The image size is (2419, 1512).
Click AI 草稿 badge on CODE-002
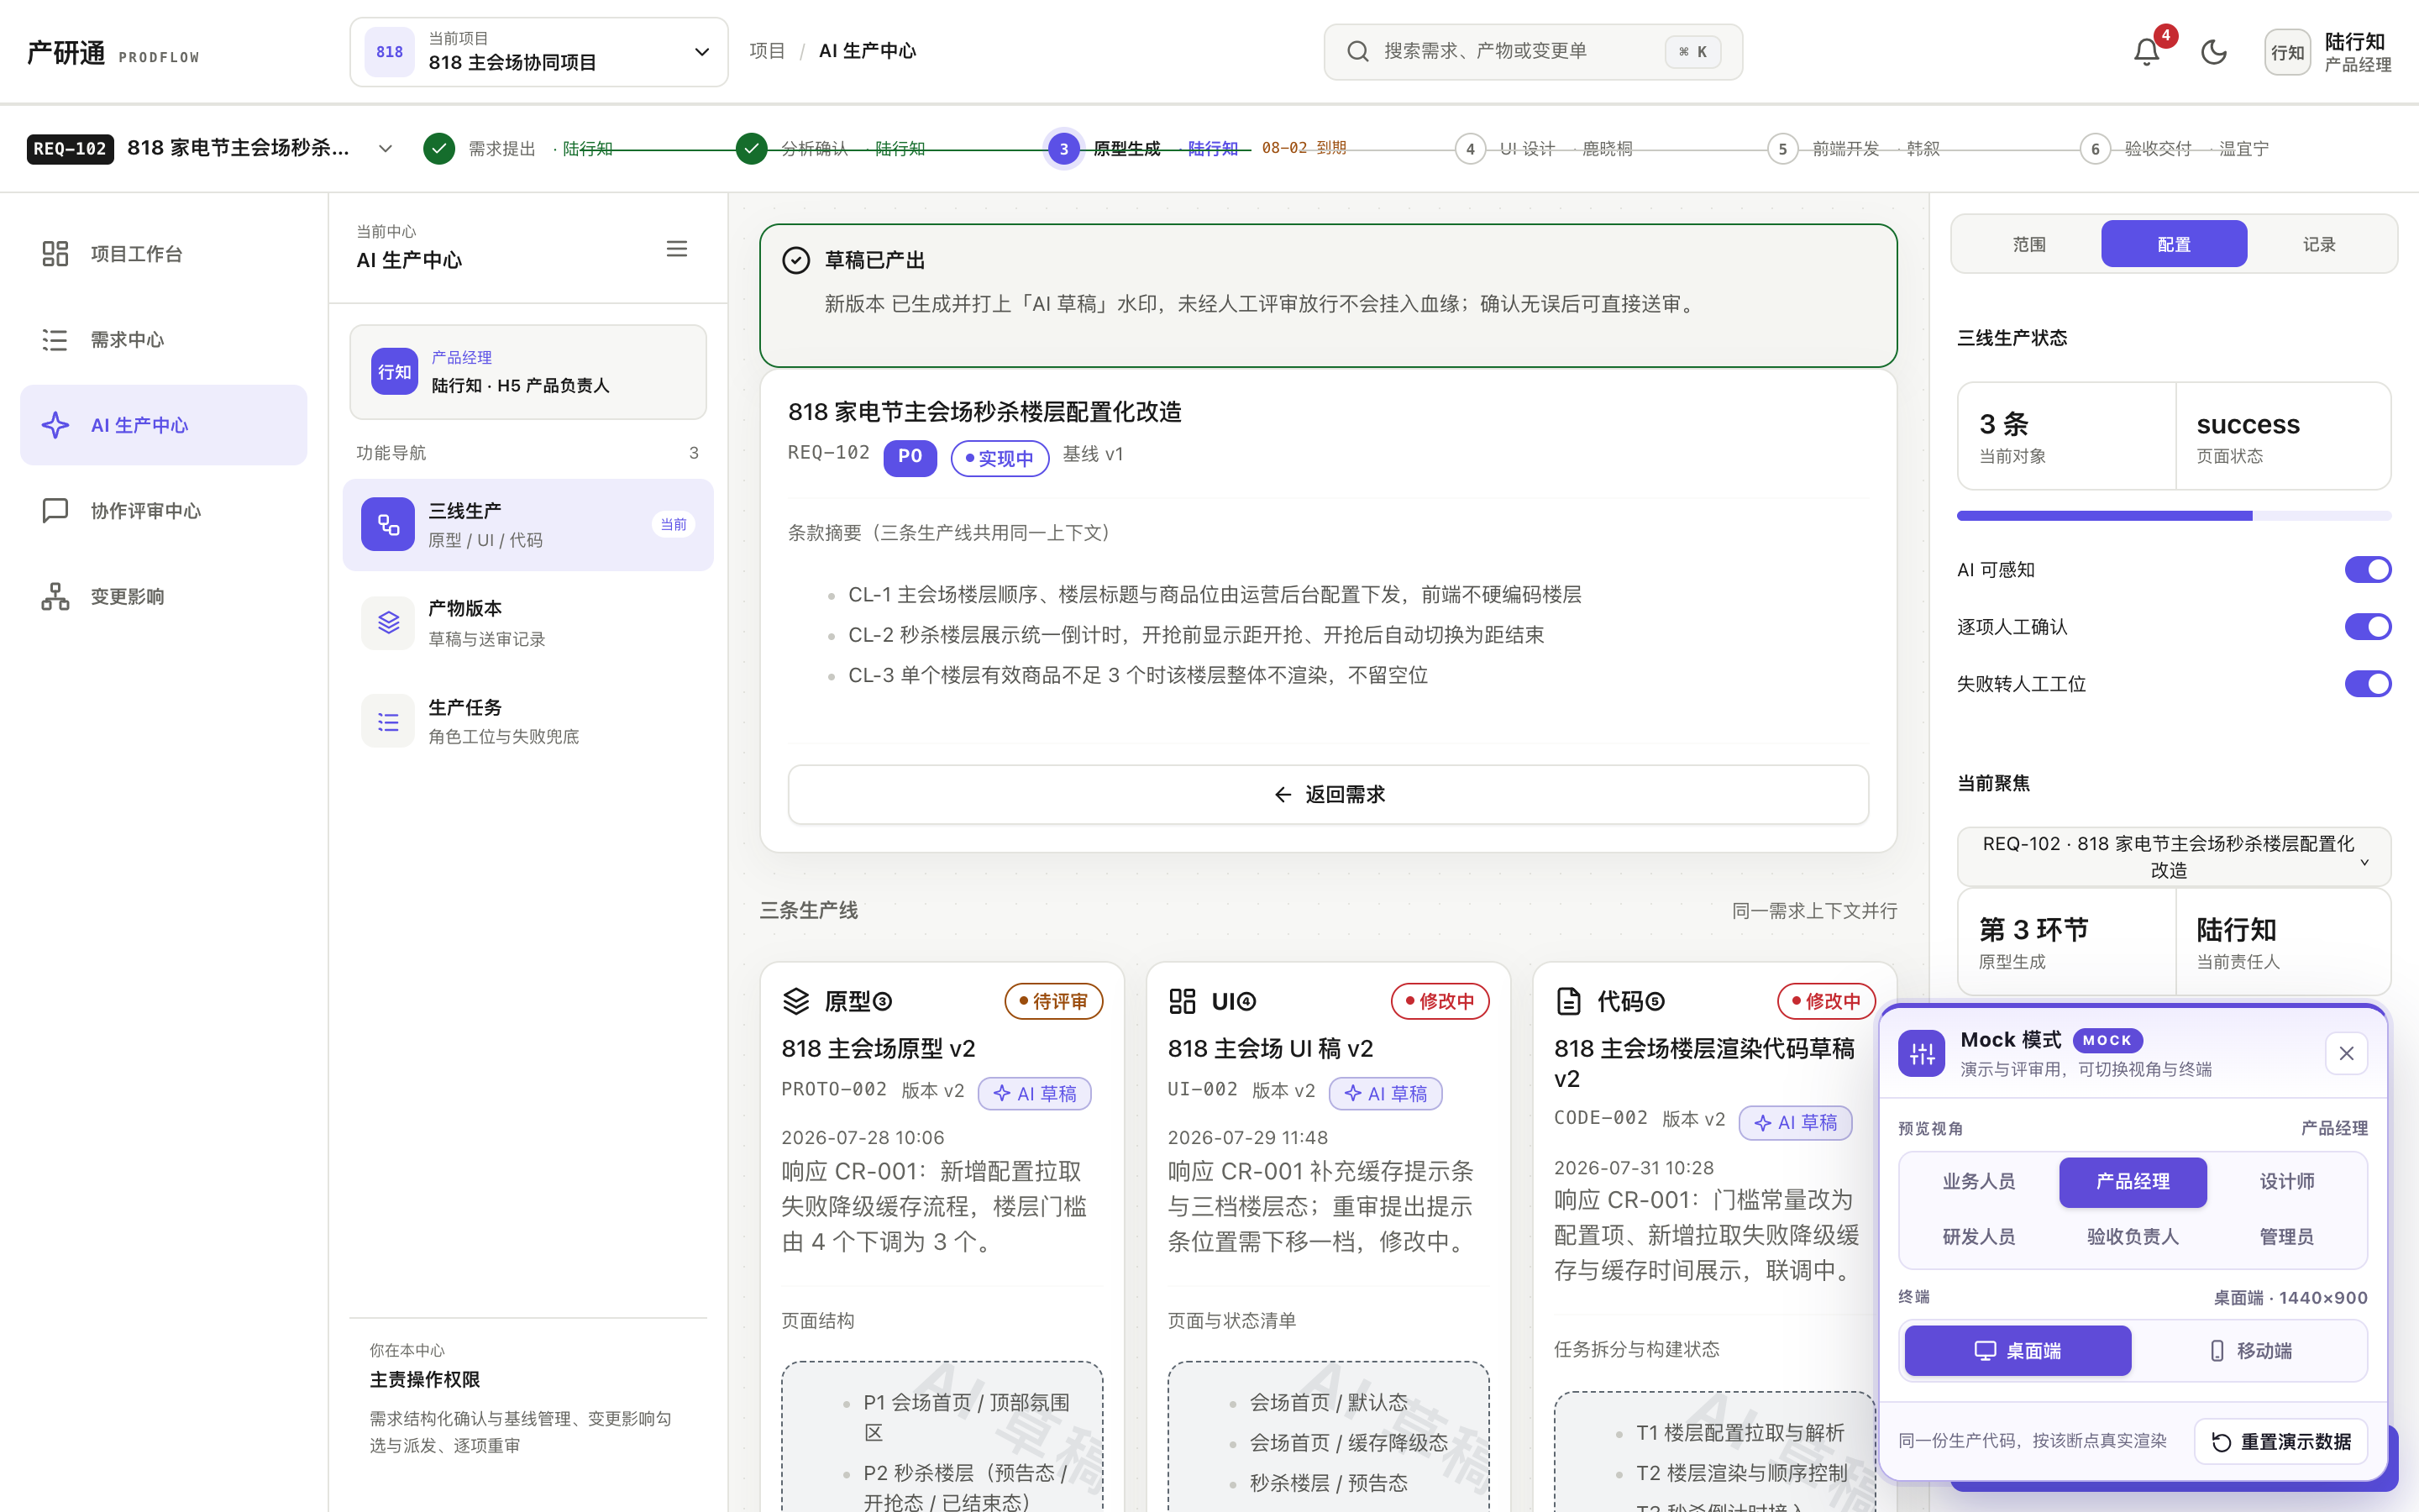click(1795, 1122)
